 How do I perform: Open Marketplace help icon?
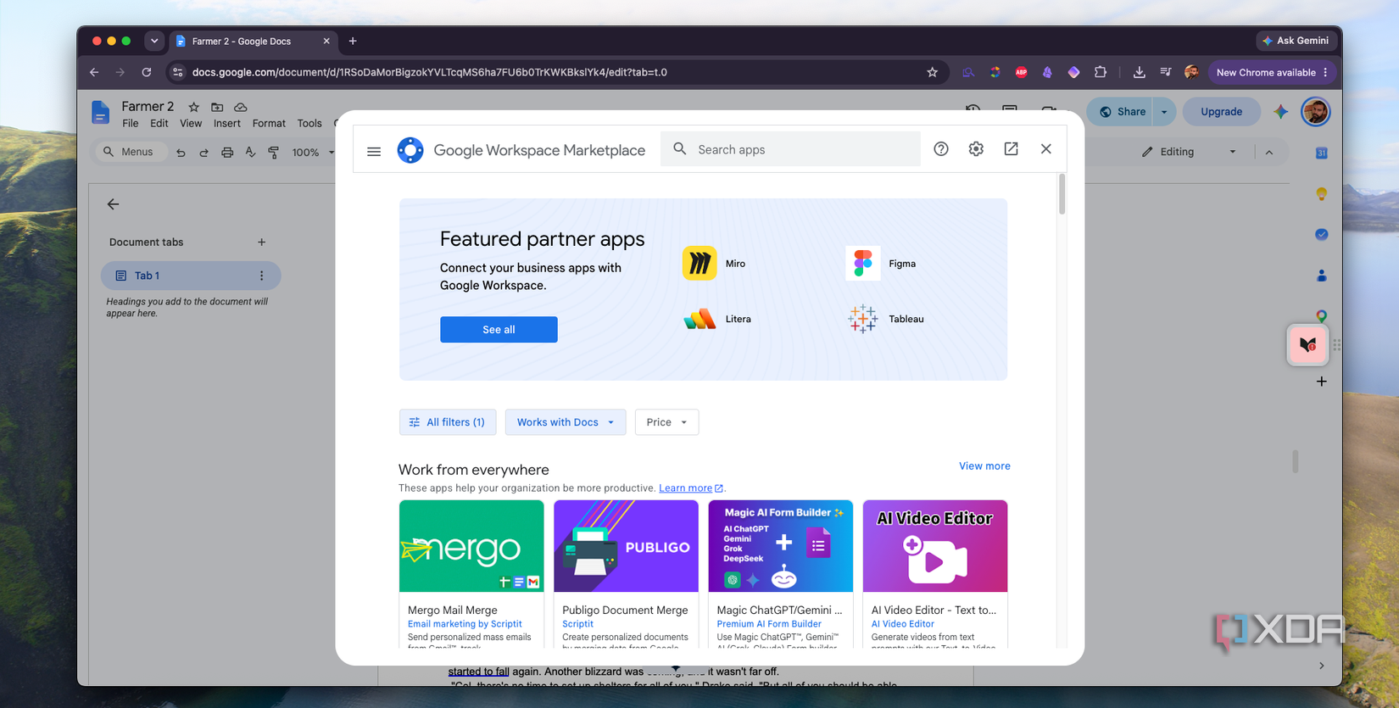[x=941, y=149]
